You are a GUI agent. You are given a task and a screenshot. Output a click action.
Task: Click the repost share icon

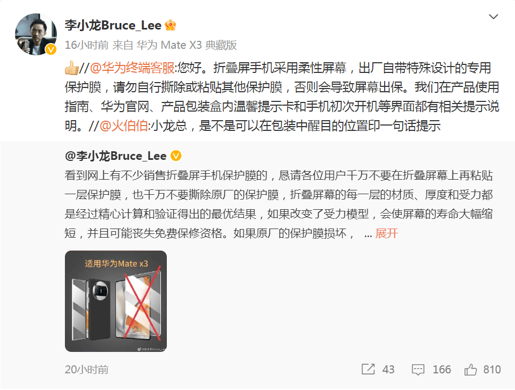click(x=368, y=369)
